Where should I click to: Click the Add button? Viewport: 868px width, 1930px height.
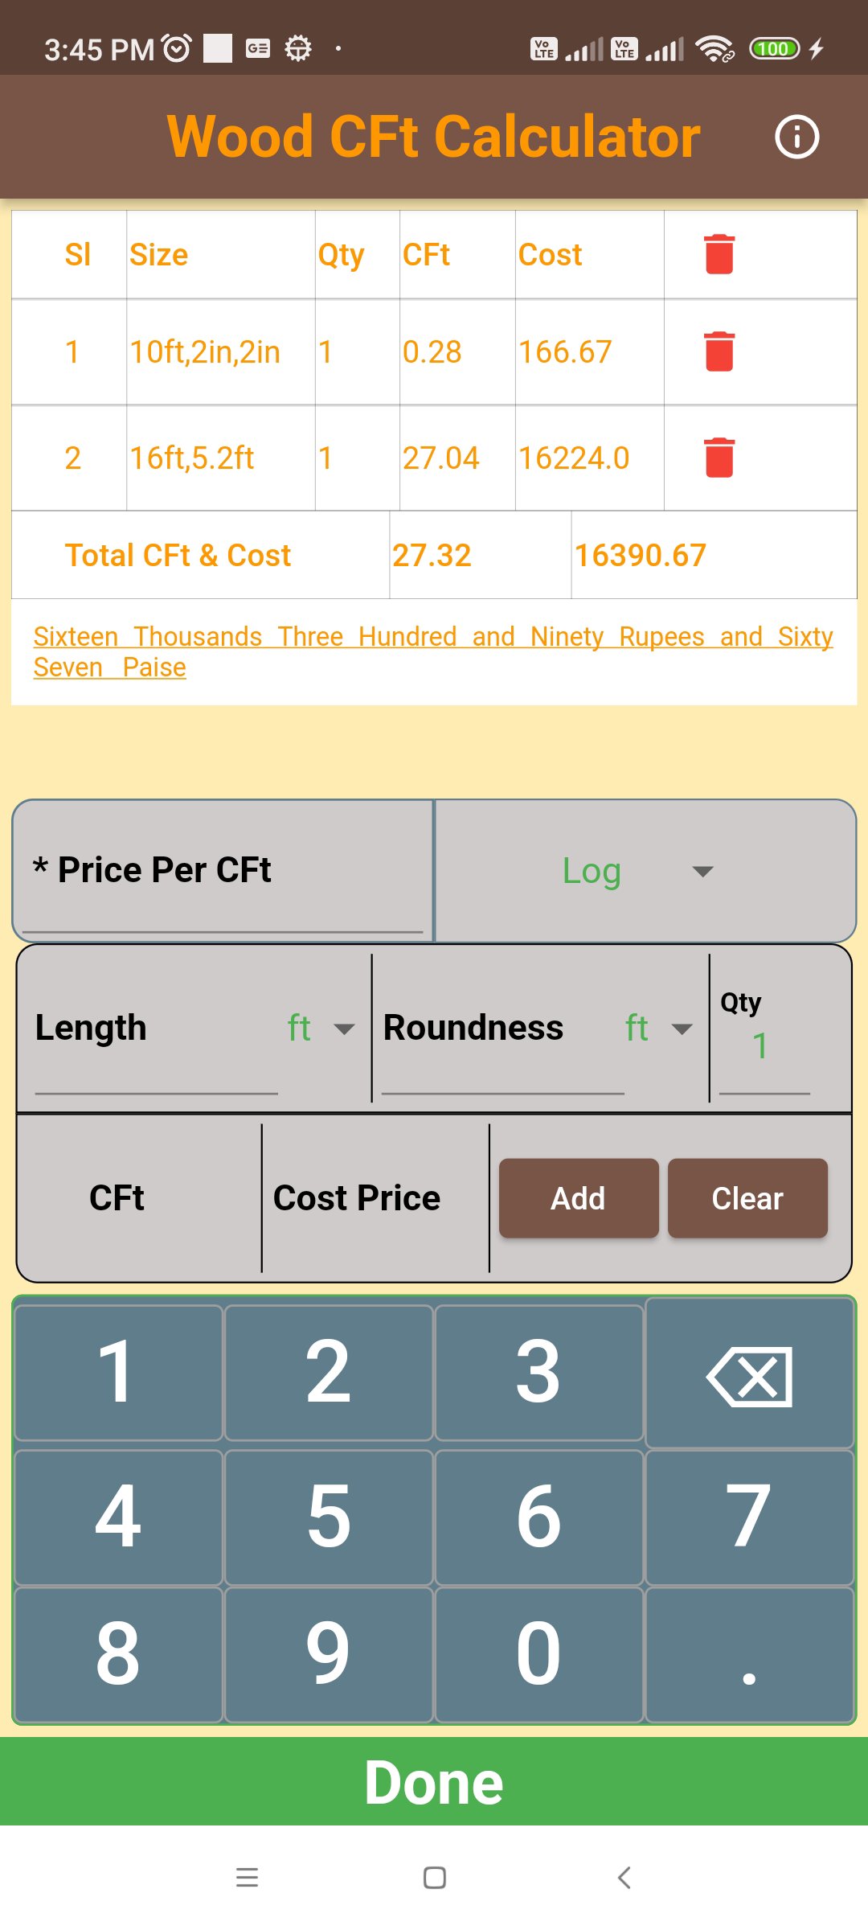(579, 1198)
